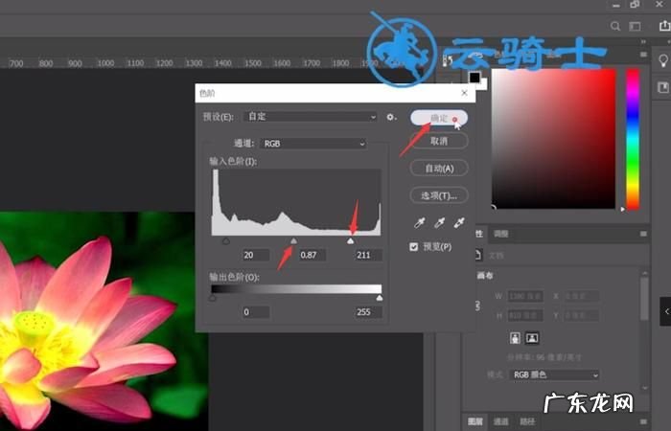Screen dimensions: 671x431
Task: Switch to the 图层 Layers tab
Action: (x=475, y=421)
